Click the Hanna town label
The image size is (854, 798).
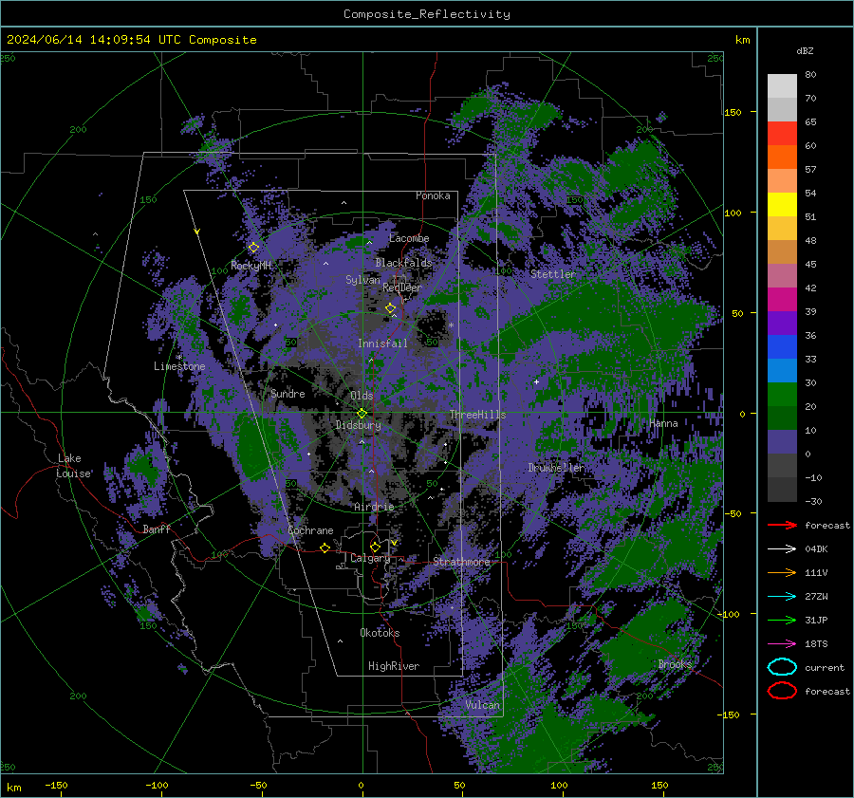663,423
